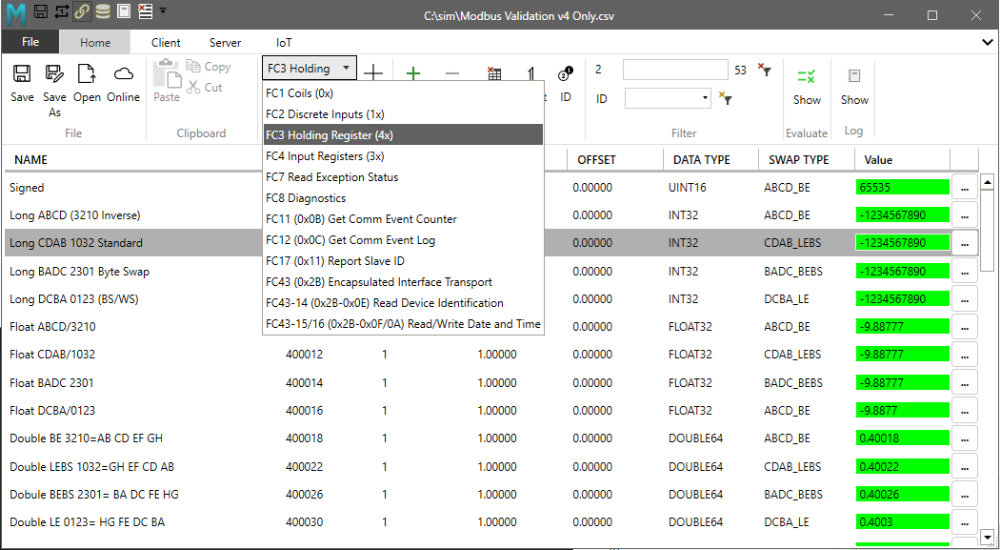Click the table scrollbar up arrow
Screen dimensions: 1000x550
(988, 183)
